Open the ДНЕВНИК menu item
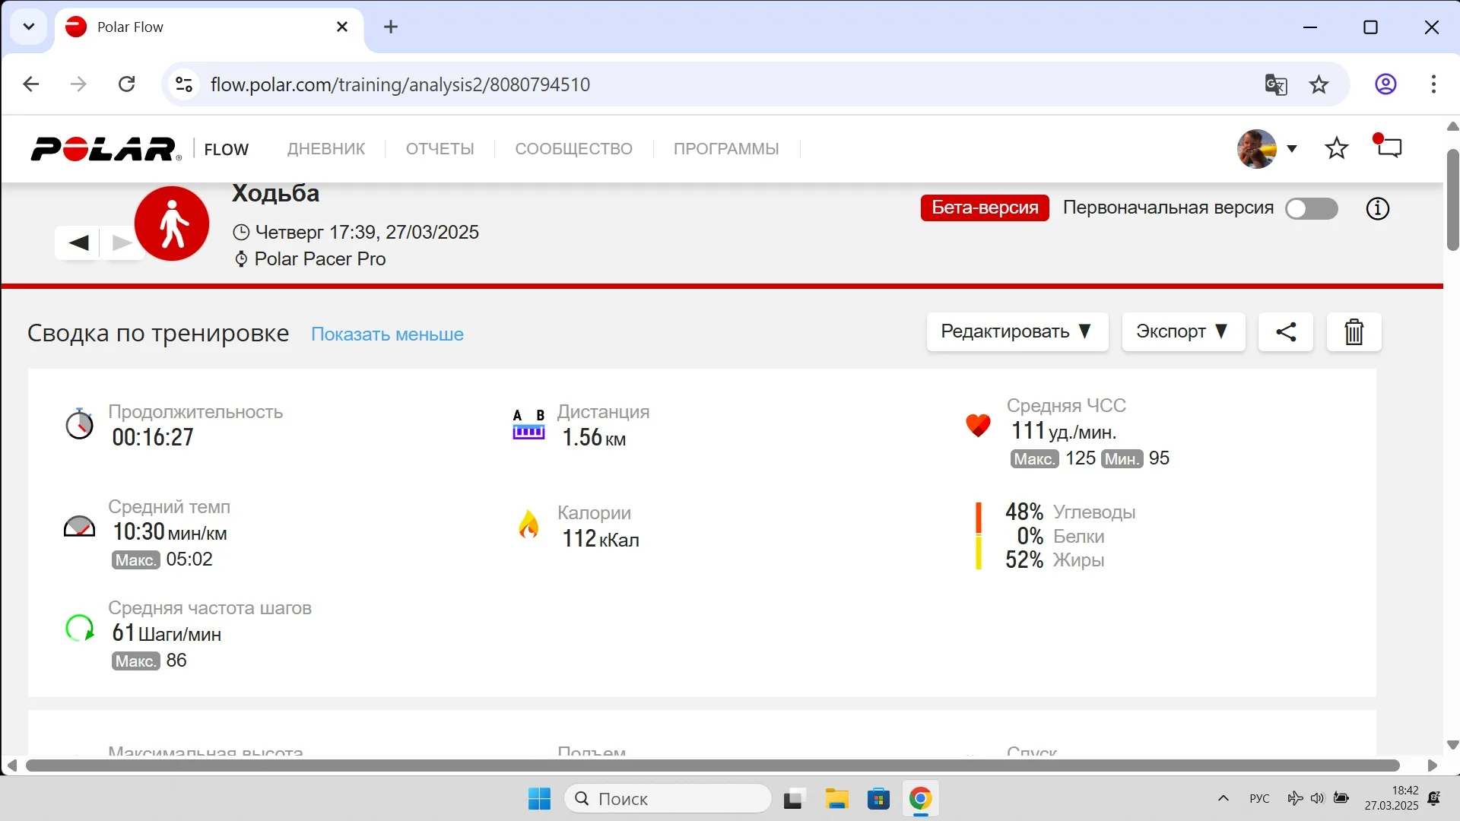Screen dimensions: 1460x821 325,149
